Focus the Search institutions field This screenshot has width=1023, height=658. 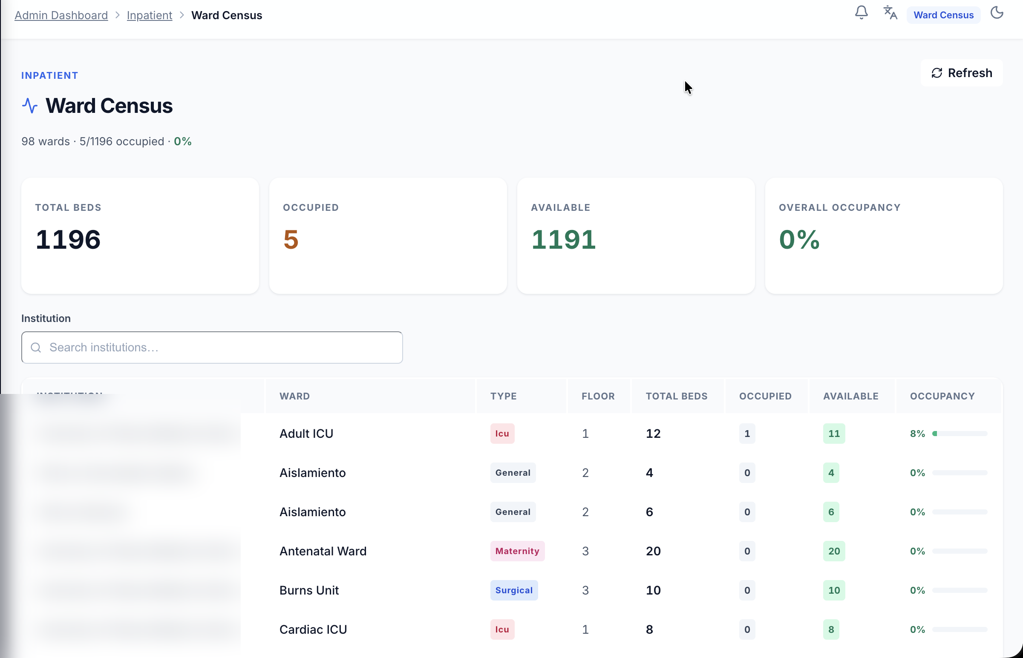pos(212,348)
